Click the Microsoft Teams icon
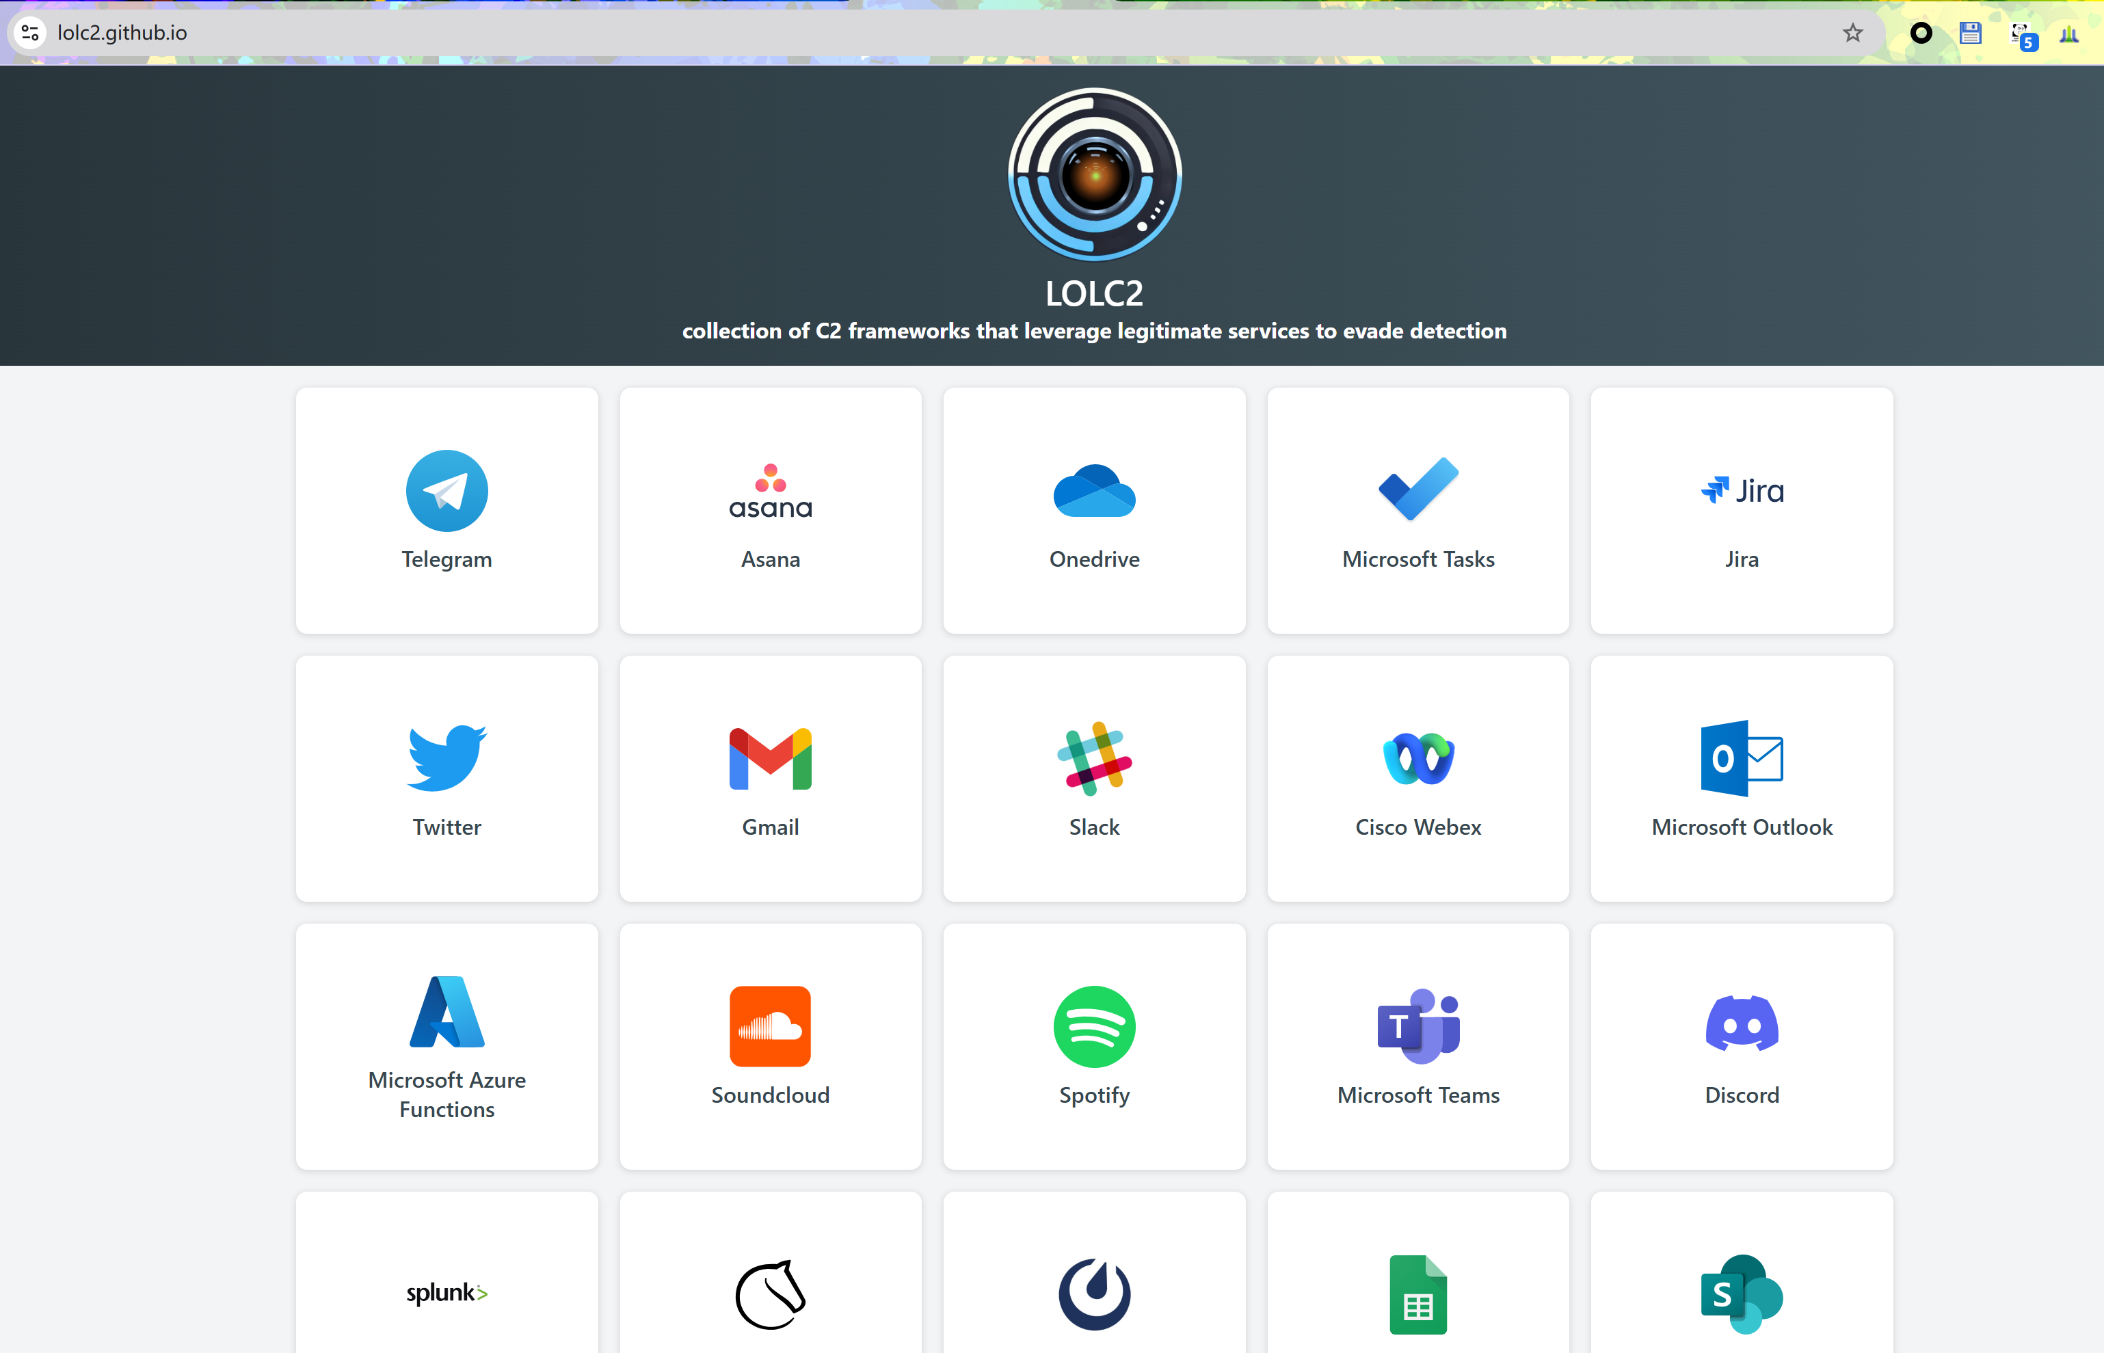 (x=1418, y=1026)
